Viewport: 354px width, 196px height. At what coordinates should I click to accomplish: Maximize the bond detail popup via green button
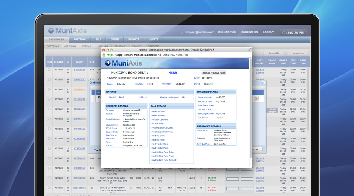(x=111, y=50)
